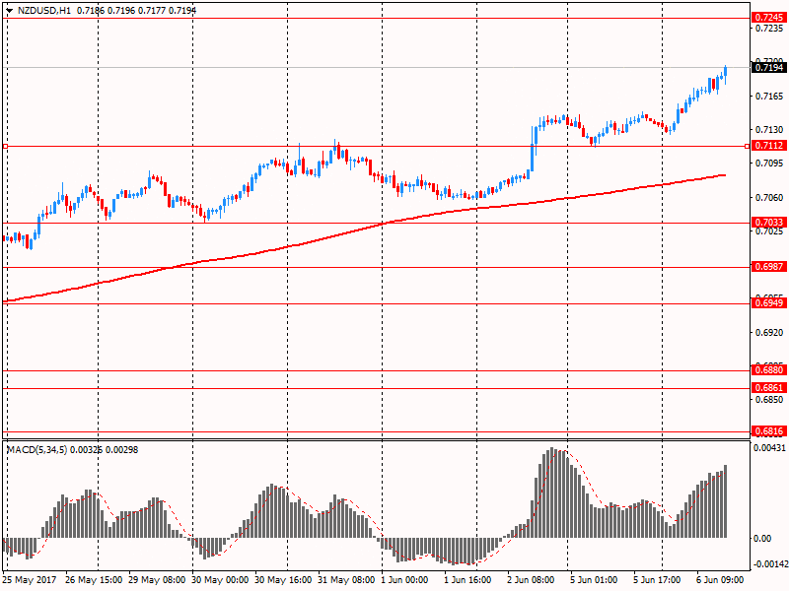Select the 0.6861 level price tag
The width and height of the screenshot is (789, 591).
tap(769, 388)
